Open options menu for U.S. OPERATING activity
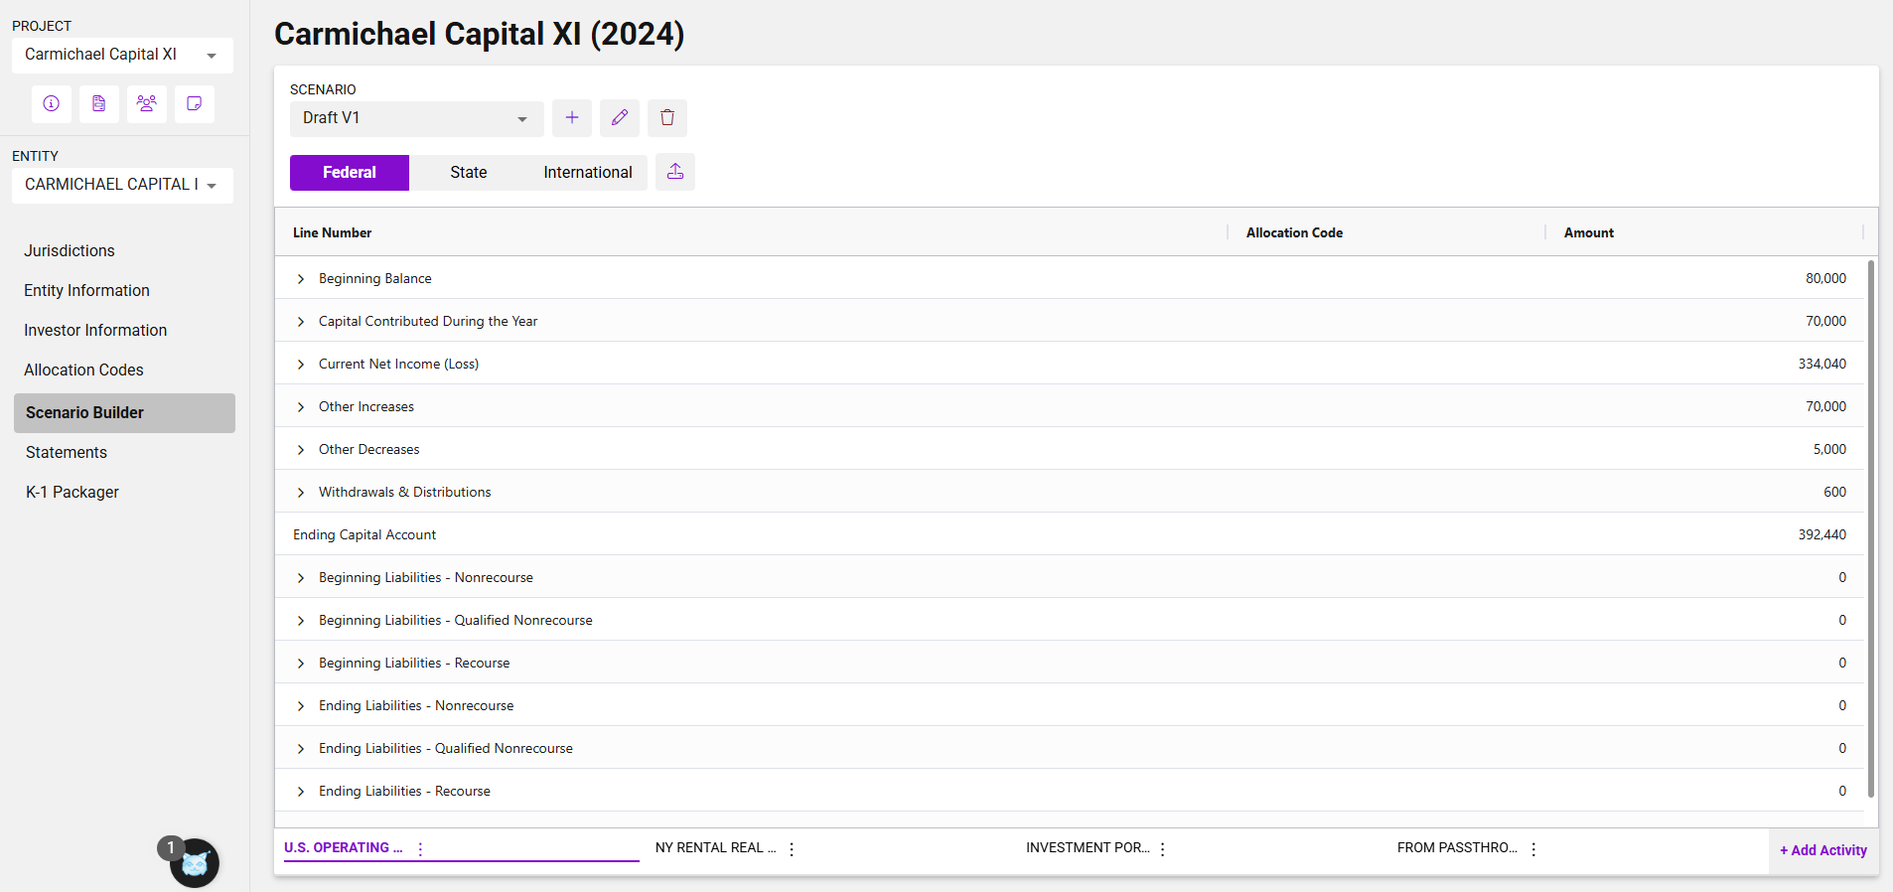This screenshot has width=1893, height=892. click(421, 849)
